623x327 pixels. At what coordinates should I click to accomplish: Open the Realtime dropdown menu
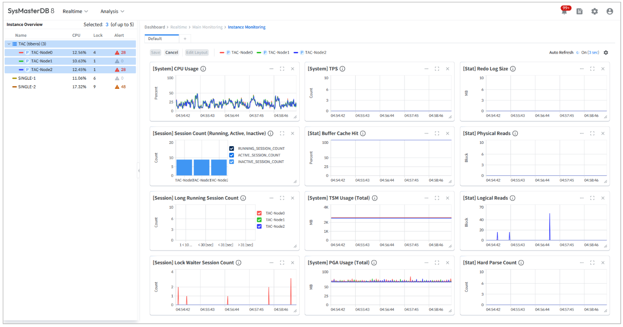click(76, 11)
